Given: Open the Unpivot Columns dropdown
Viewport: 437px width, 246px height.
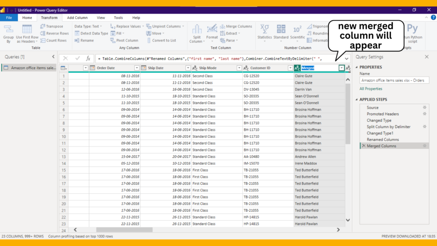Looking at the screenshot, I should click(x=183, y=26).
